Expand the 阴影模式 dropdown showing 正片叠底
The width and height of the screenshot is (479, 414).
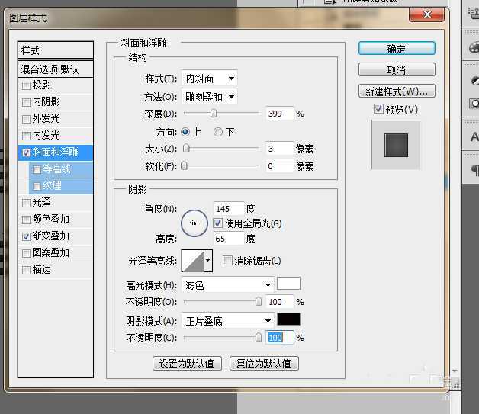pos(228,321)
